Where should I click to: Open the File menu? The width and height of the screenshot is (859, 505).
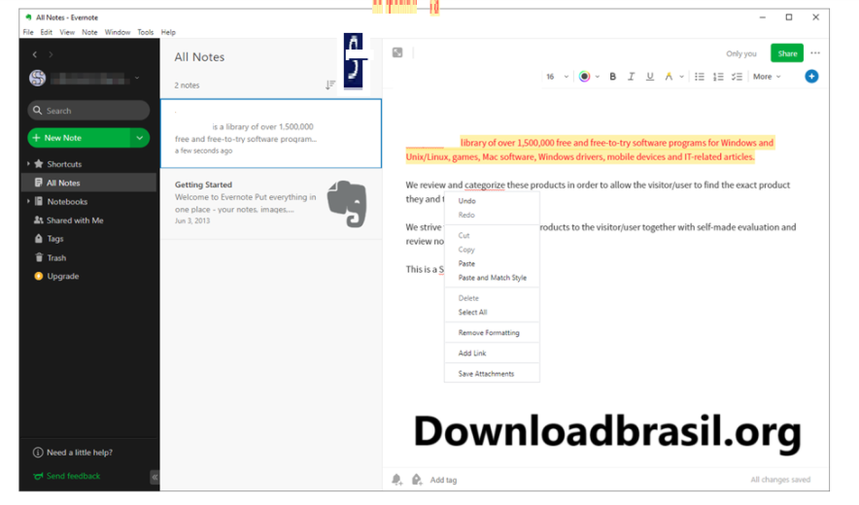(28, 32)
